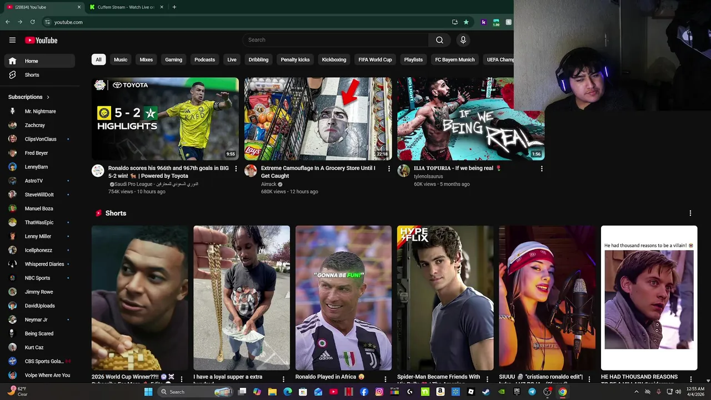The image size is (711, 400).
Task: Open options for Ronaldo 966th goals video
Action: (x=236, y=168)
